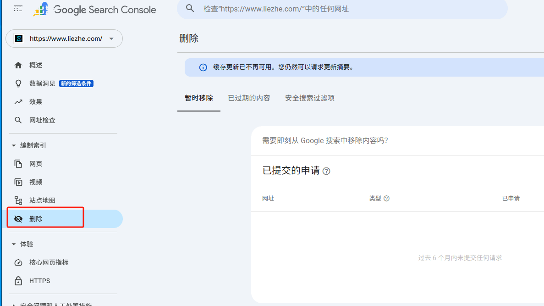Click the search magnifier icon in the top bar

[190, 8]
